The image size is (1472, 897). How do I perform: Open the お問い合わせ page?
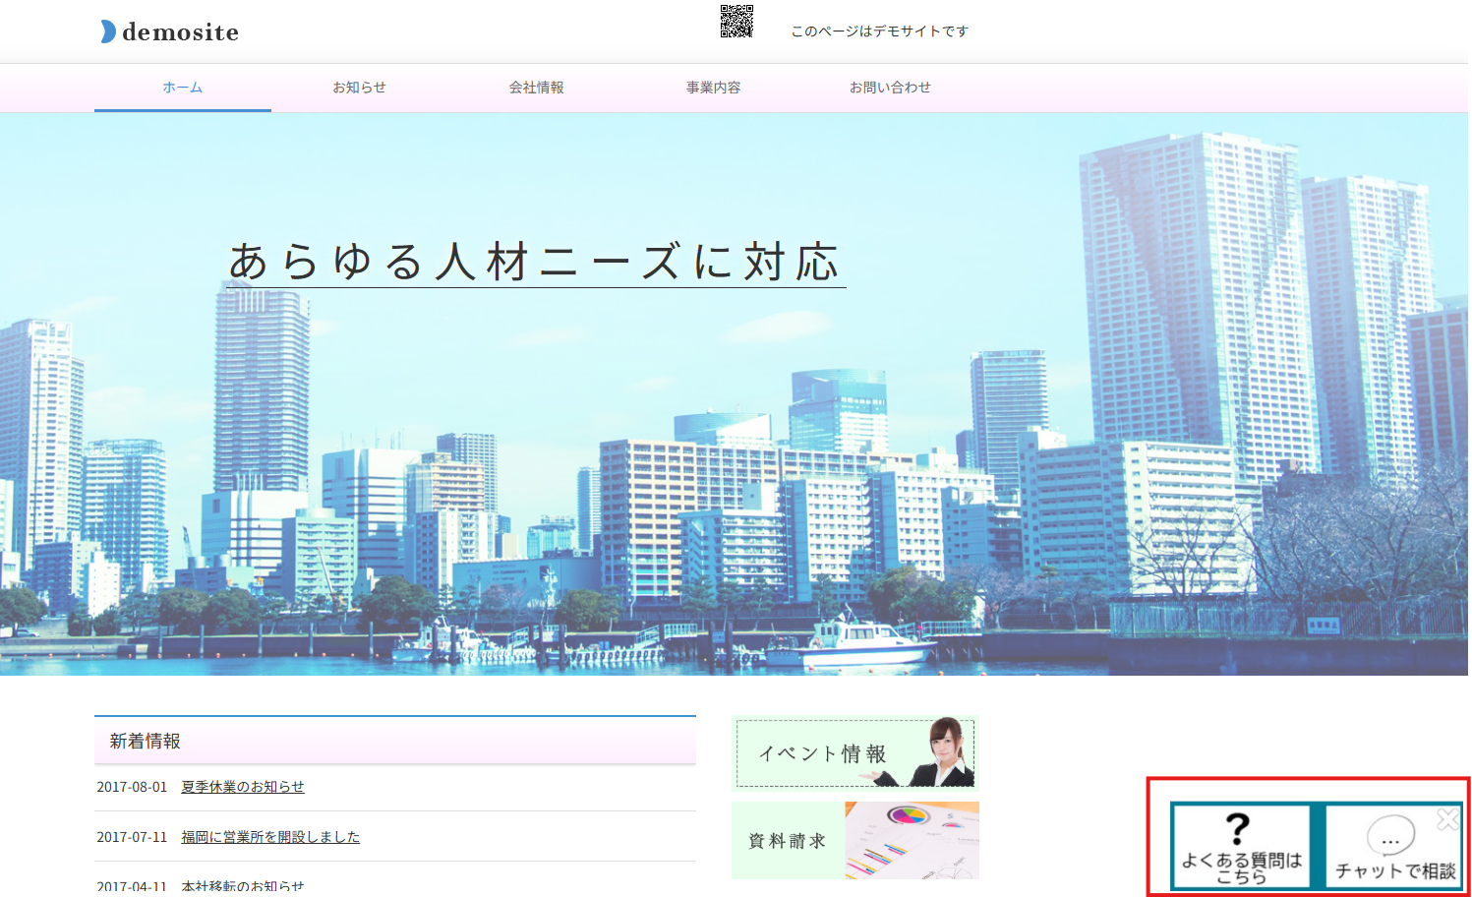pyautogui.click(x=890, y=88)
